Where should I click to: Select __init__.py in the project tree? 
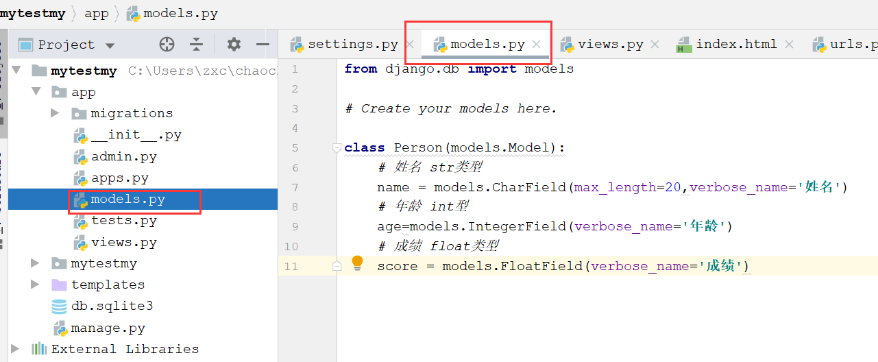136,135
